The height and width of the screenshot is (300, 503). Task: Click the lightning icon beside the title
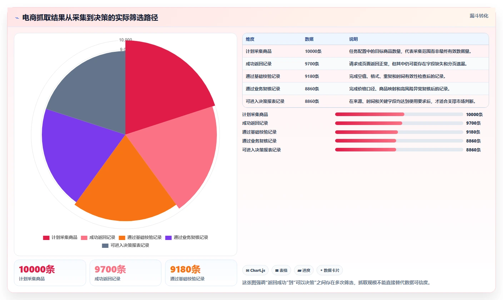[x=17, y=18]
